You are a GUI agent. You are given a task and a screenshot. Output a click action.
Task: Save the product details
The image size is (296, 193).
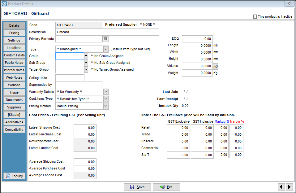[137, 187]
